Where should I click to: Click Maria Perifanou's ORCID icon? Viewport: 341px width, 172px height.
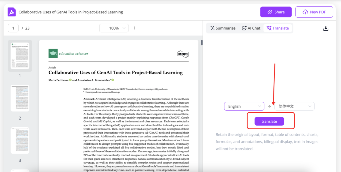coord(70,80)
